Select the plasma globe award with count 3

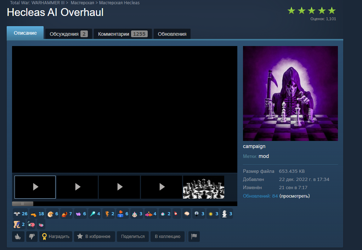point(199,214)
